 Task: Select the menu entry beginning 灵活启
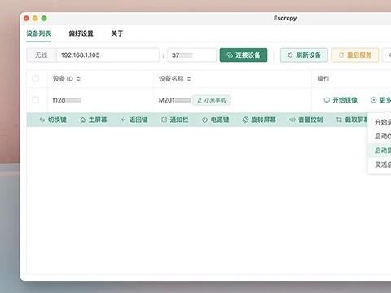click(x=380, y=164)
